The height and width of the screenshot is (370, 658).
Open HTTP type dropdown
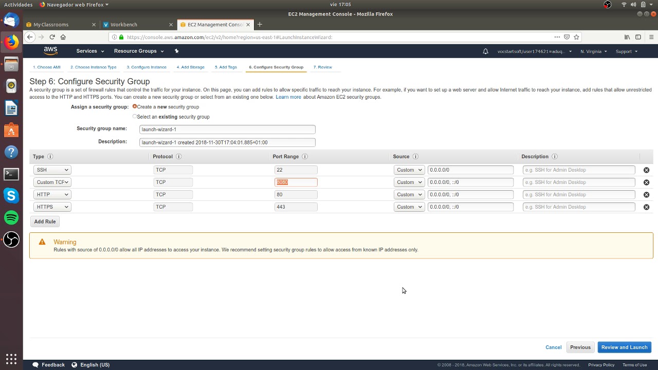(52, 195)
